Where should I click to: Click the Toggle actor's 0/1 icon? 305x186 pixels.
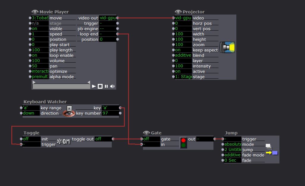64,142
